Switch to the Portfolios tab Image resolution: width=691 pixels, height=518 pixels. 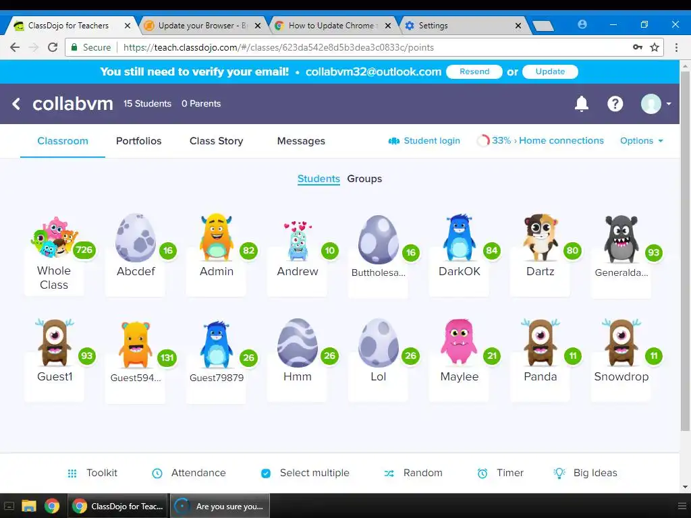(x=138, y=141)
